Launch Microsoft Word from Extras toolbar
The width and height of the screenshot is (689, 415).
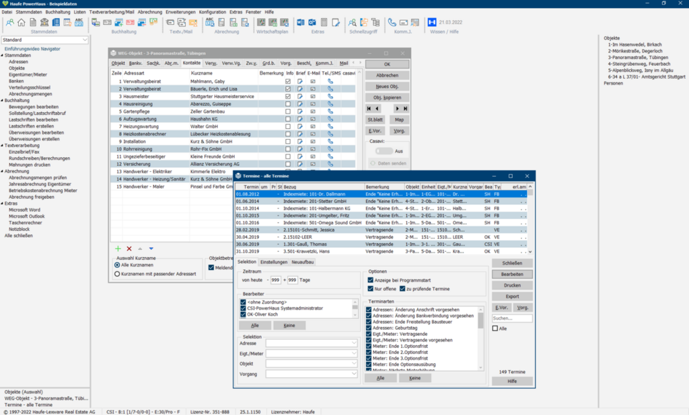301,22
